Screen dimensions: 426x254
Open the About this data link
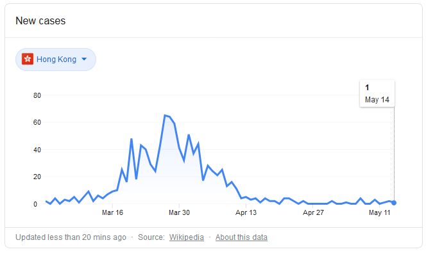(241, 237)
